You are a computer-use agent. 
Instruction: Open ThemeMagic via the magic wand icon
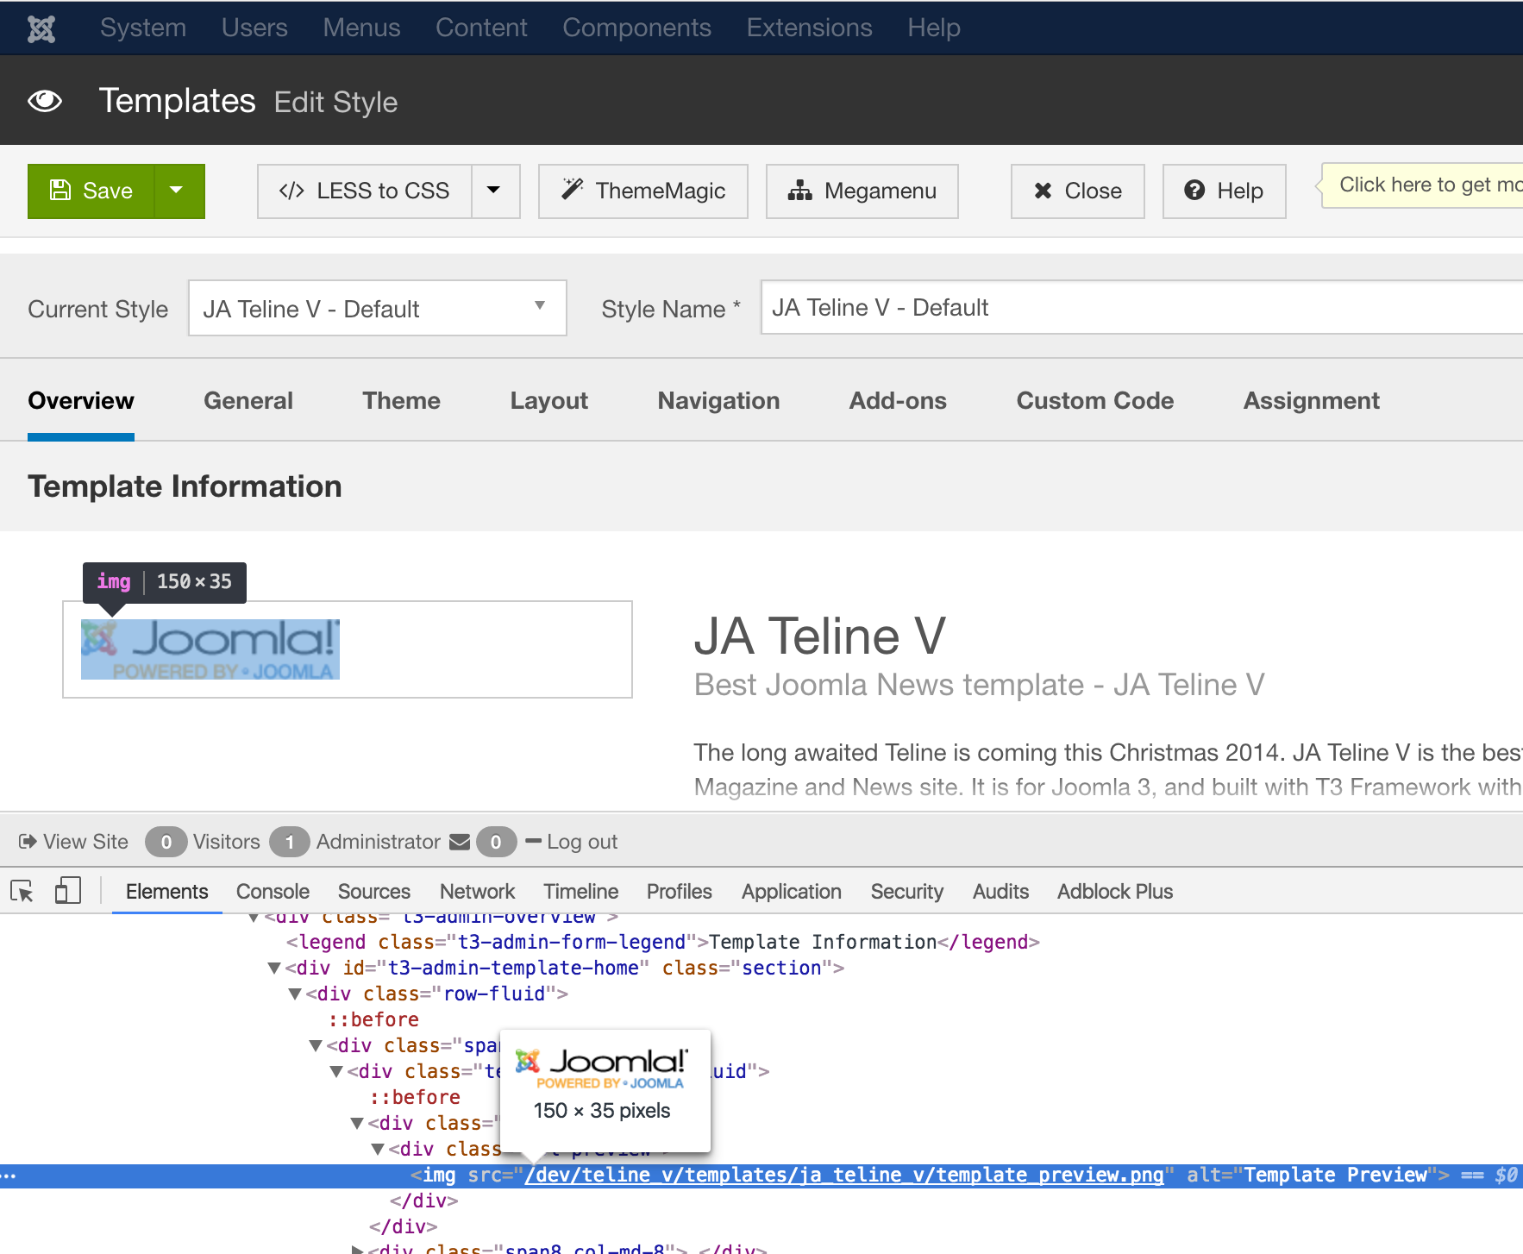point(572,191)
